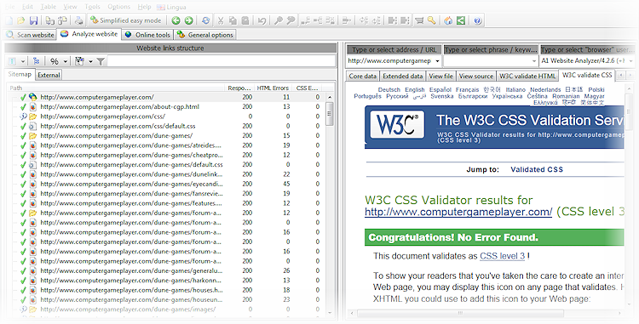Switch to the Online tools tab

point(147,35)
